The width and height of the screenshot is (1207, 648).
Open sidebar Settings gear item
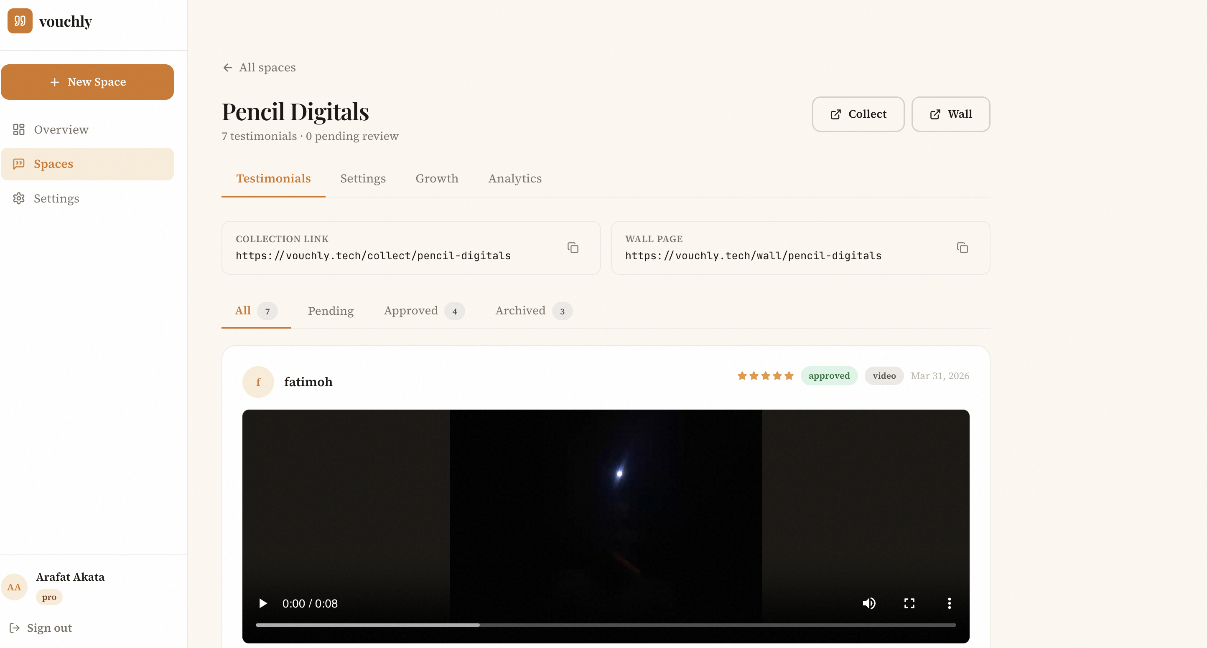(56, 198)
